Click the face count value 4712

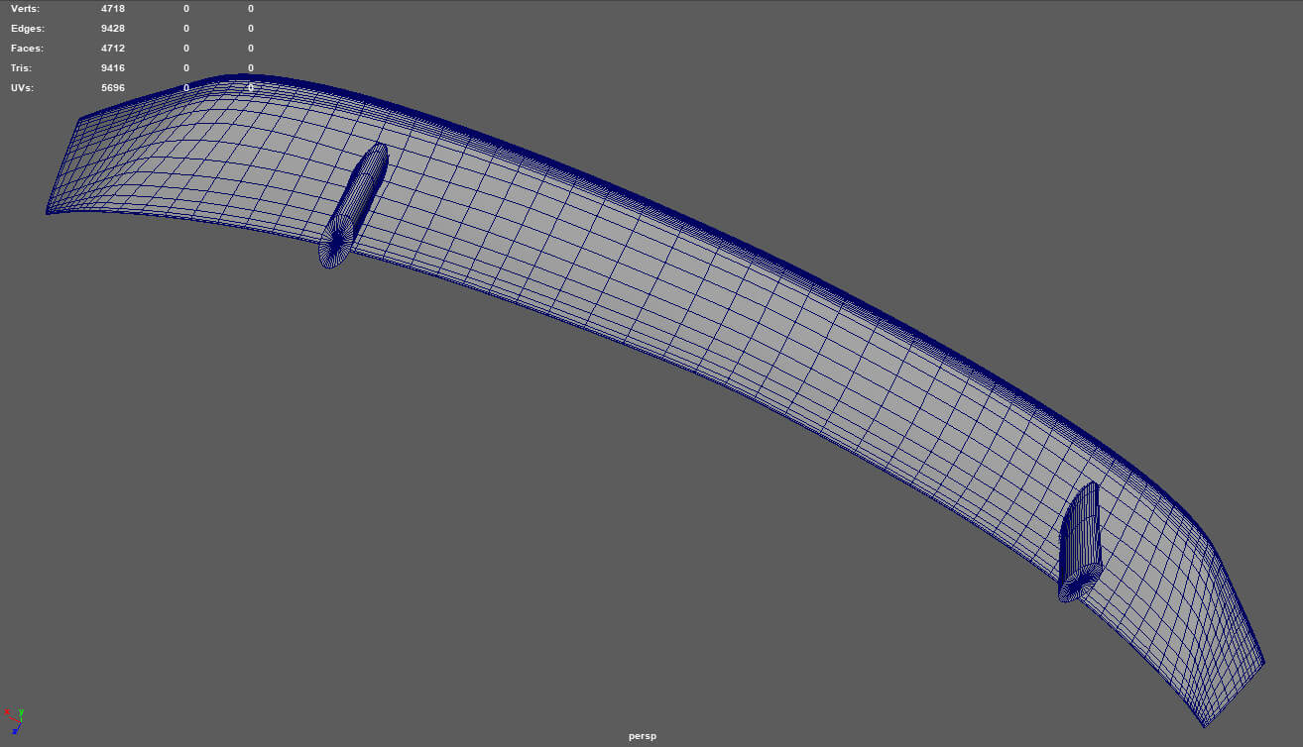click(x=112, y=49)
